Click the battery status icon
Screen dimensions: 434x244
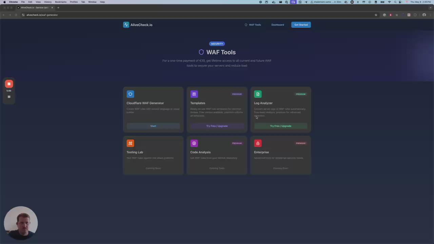[383, 2]
